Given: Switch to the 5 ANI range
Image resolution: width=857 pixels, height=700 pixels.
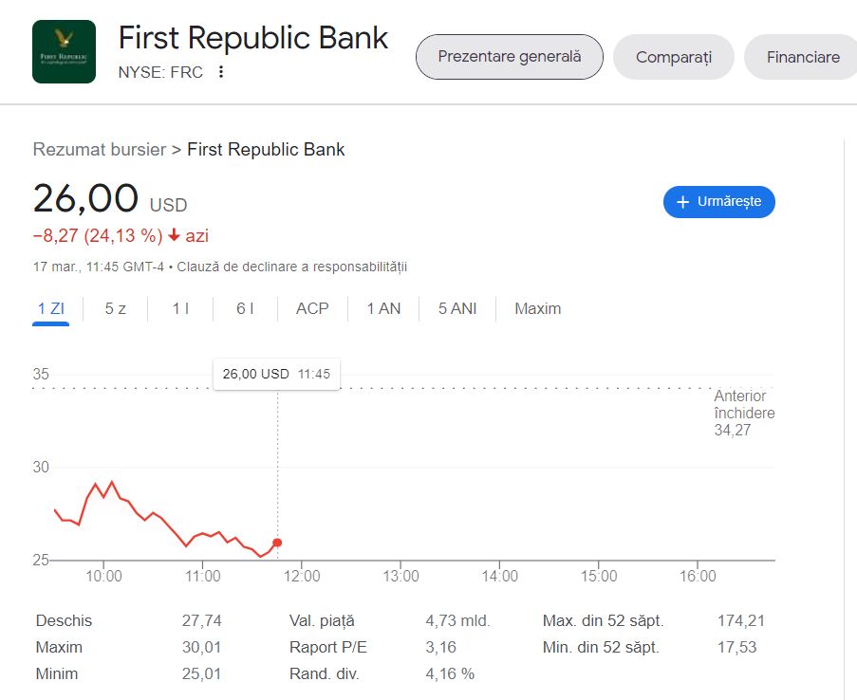Looking at the screenshot, I should pos(457,308).
